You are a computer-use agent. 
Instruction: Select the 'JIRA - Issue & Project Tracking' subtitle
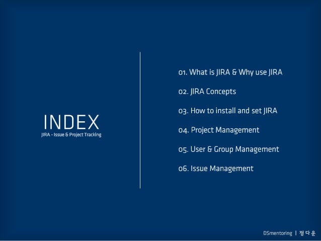pyautogui.click(x=71, y=135)
